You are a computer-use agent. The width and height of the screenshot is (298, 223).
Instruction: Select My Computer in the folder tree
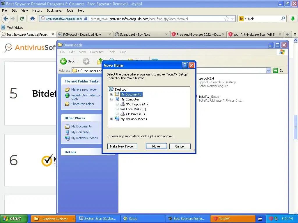tap(130, 99)
